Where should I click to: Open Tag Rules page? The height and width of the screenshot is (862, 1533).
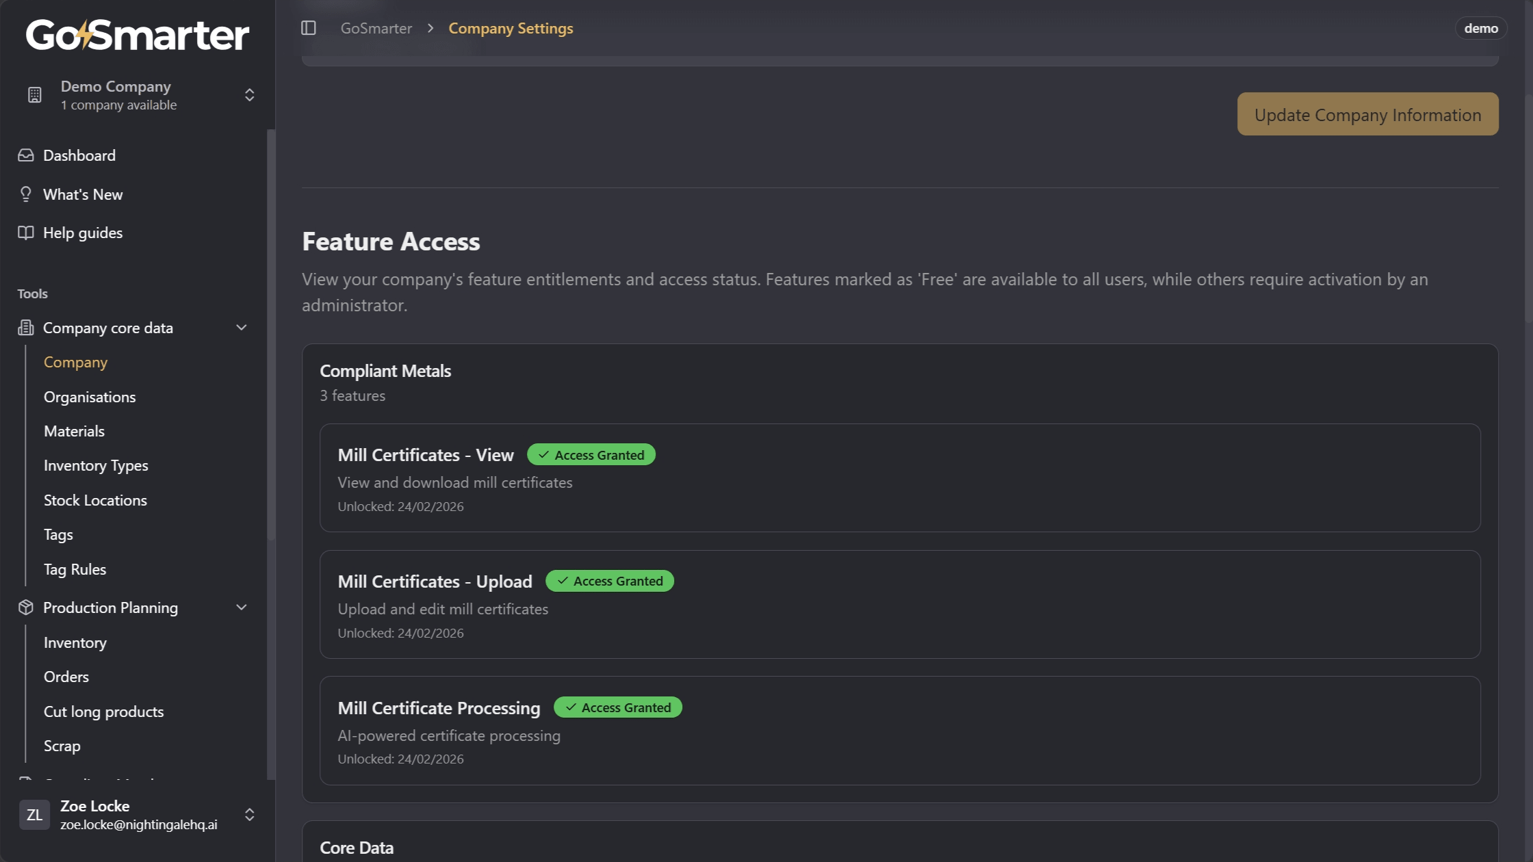[75, 569]
